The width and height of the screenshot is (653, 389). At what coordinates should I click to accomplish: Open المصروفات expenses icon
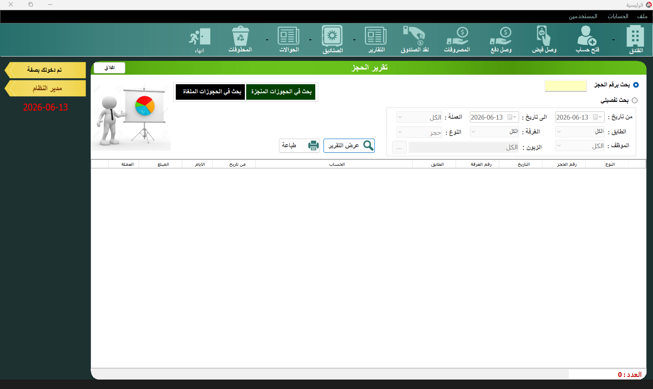point(457,39)
